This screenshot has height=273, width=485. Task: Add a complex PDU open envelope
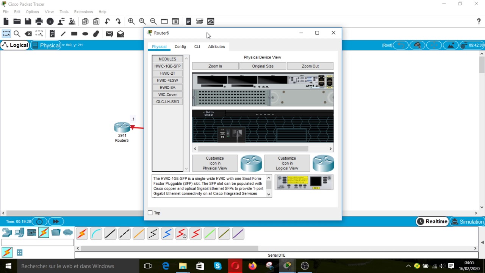120,34
